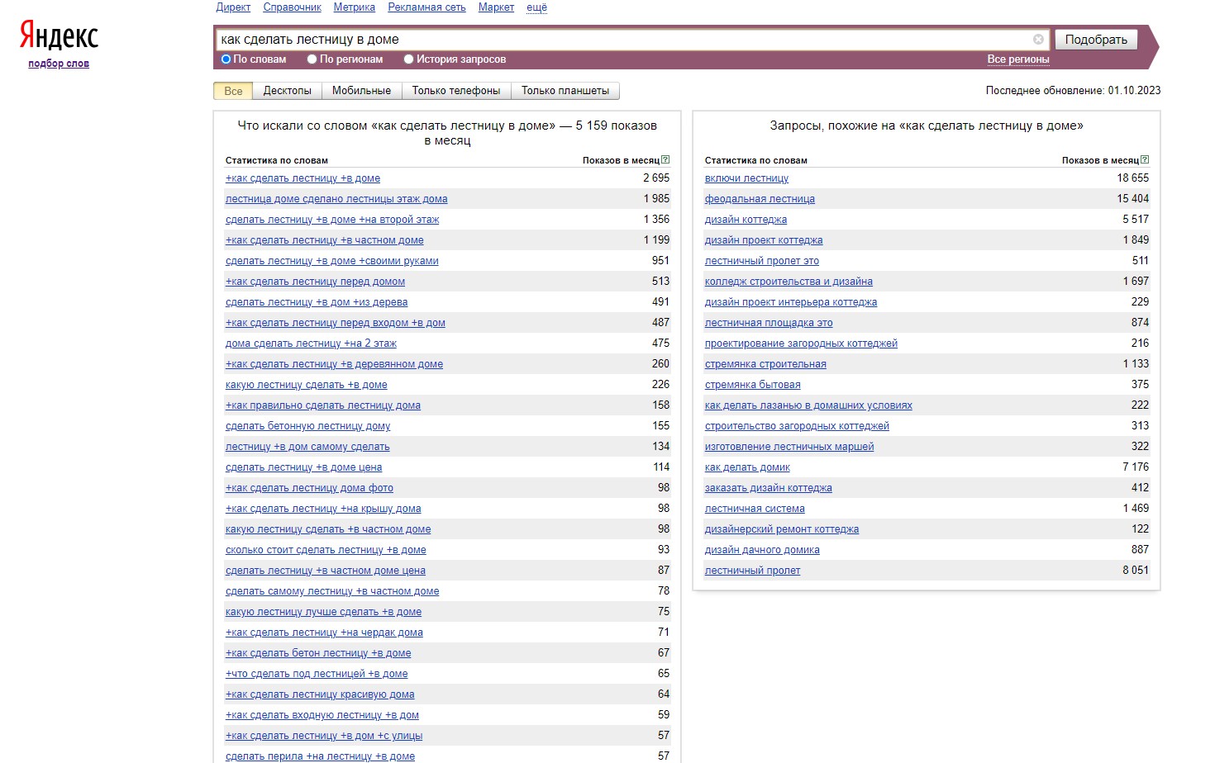Click the help icon beside left 'Показов в месяц'

point(665,160)
